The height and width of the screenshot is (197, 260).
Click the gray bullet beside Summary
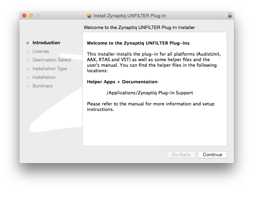tap(28, 86)
